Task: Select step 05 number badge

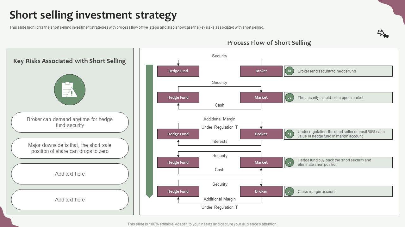Action: 289,191
